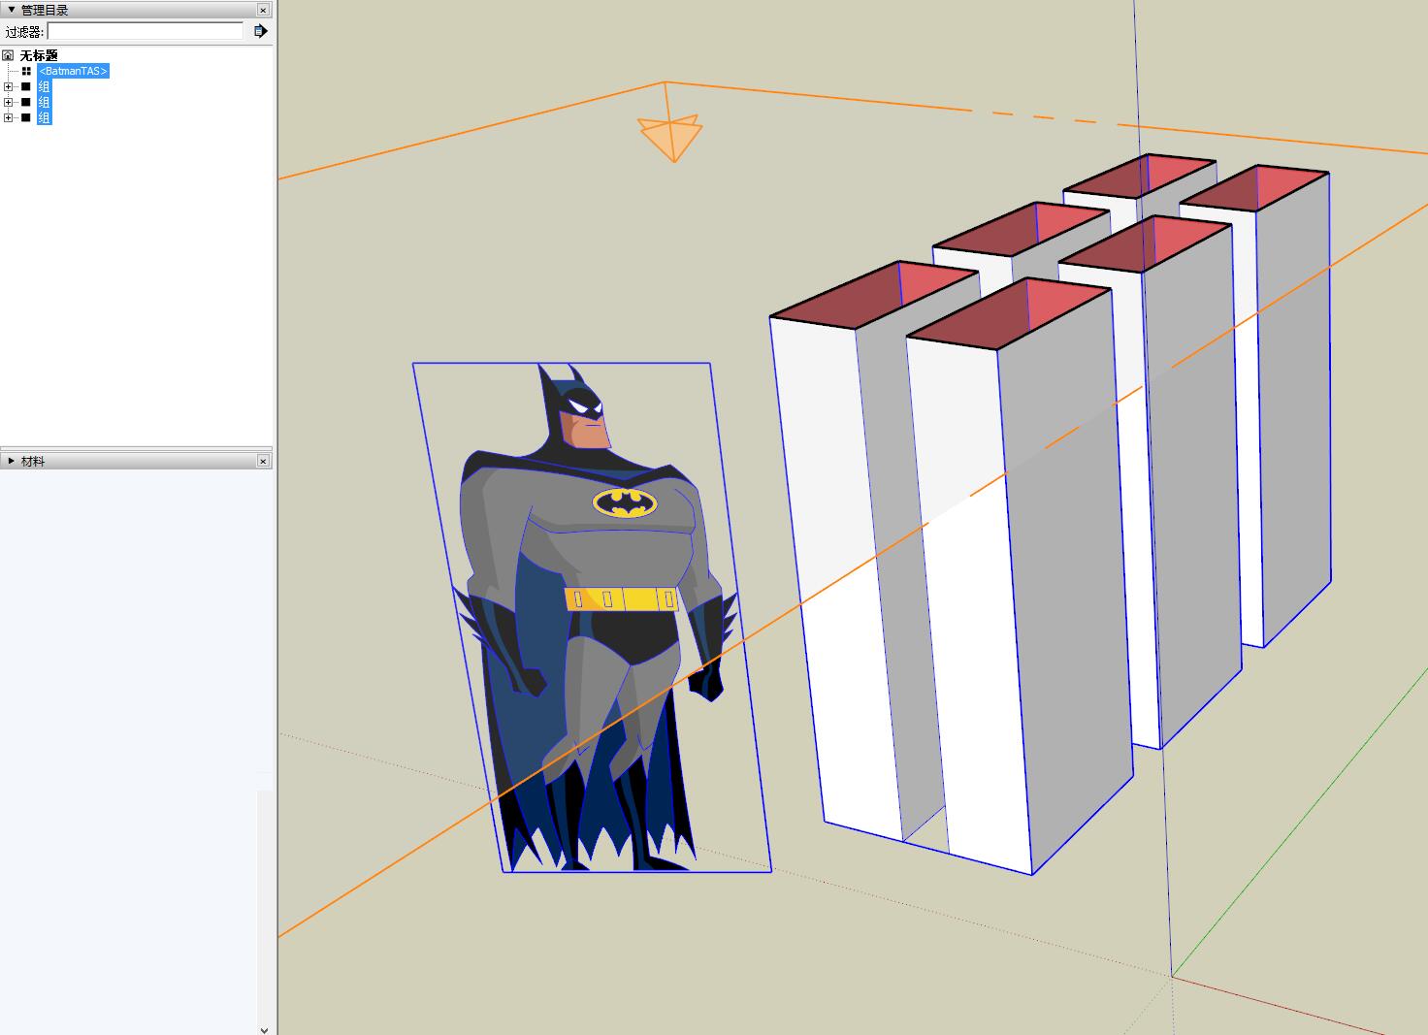This screenshot has width=1428, height=1035.
Task: Click the group icon of the bottom 组 row
Action: 26,117
